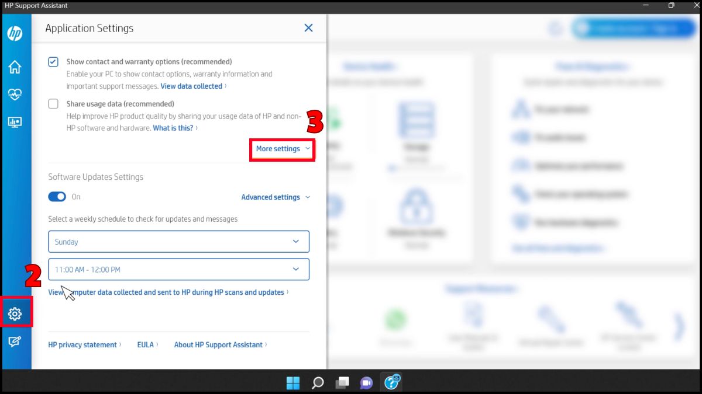Viewport: 702px width, 394px height.
Task: Open taskbar Search magnifier
Action: click(318, 383)
